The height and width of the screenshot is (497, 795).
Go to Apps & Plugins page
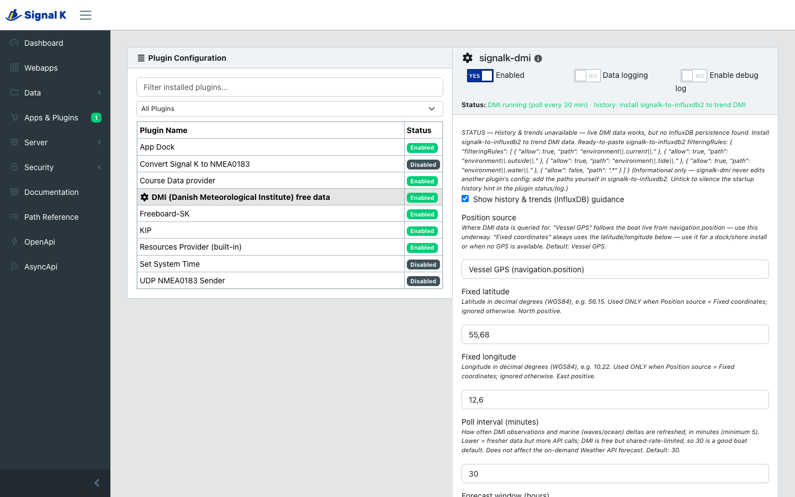tap(55, 118)
